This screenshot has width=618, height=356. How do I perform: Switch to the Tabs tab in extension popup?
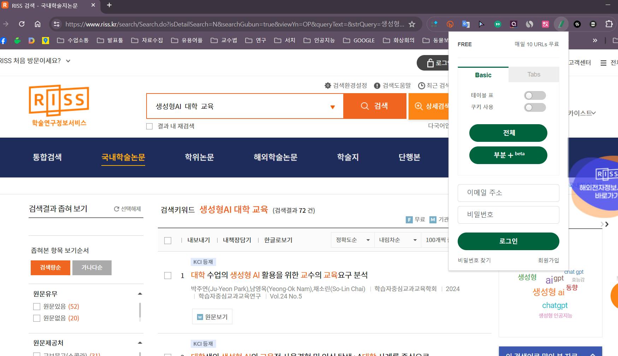pos(534,74)
